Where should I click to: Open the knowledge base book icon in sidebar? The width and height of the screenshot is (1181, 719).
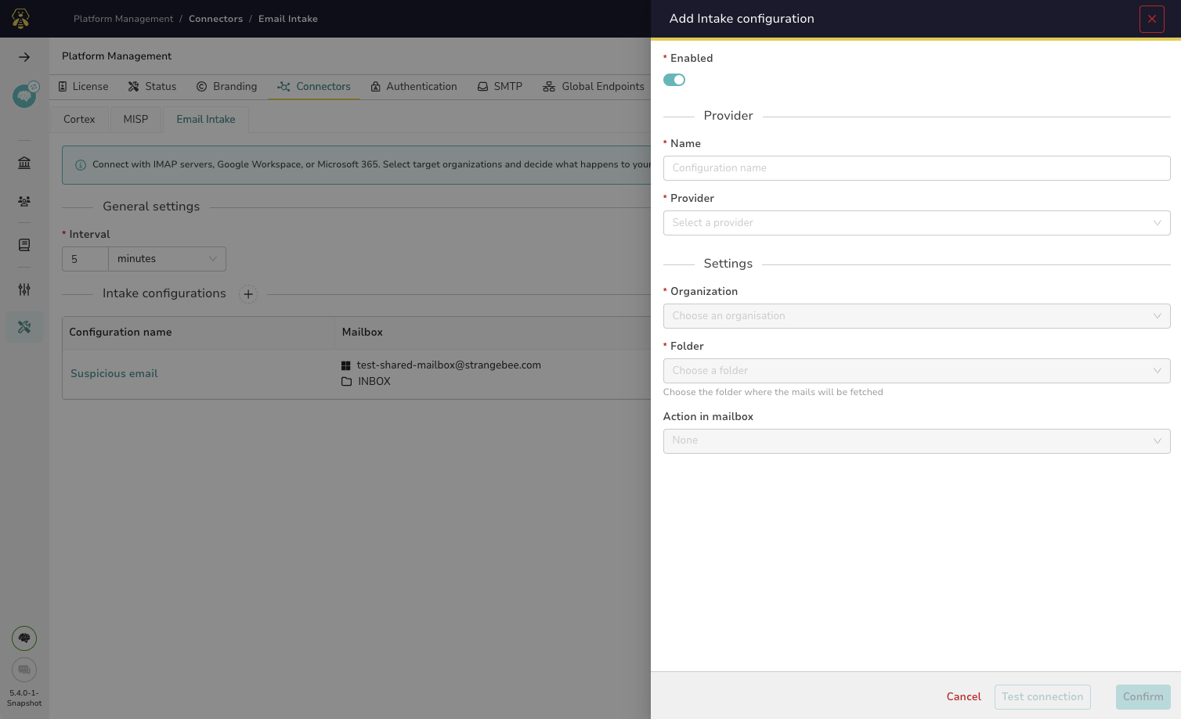click(x=23, y=244)
